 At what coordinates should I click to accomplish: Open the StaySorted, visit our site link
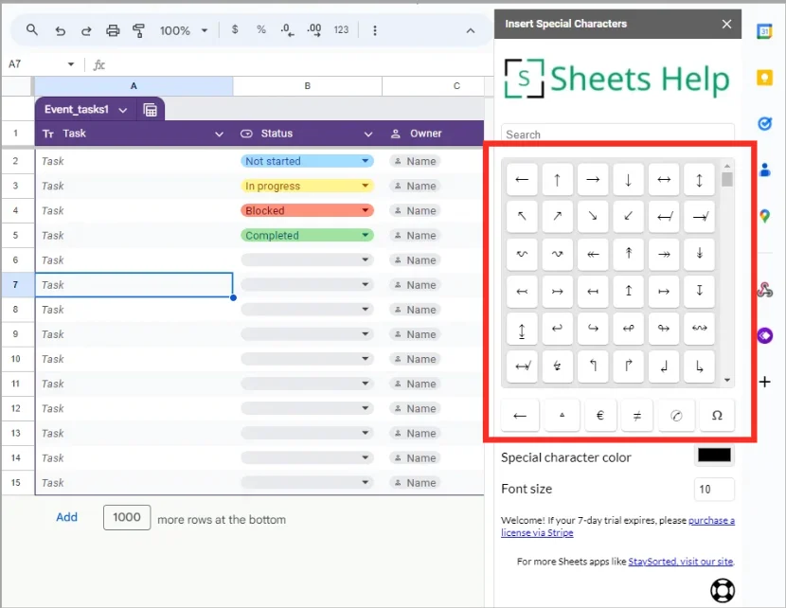pyautogui.click(x=681, y=562)
